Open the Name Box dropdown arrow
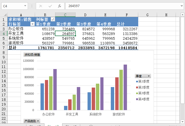 25,6
